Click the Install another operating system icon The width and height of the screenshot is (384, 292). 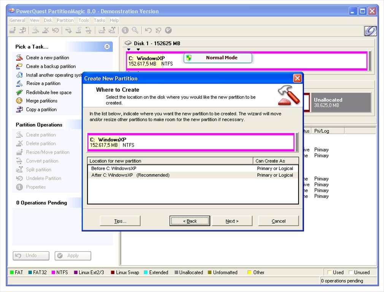pyautogui.click(x=19, y=75)
